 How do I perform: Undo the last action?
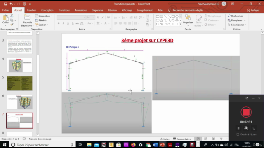point(11,4)
